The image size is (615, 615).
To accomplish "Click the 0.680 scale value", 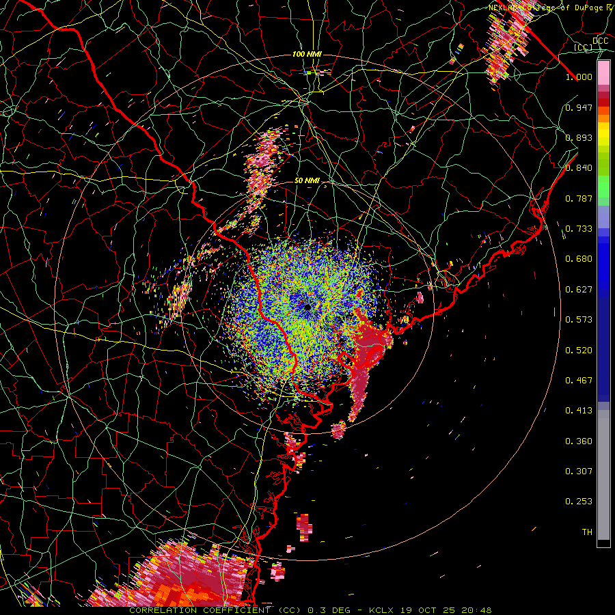I will coord(579,259).
